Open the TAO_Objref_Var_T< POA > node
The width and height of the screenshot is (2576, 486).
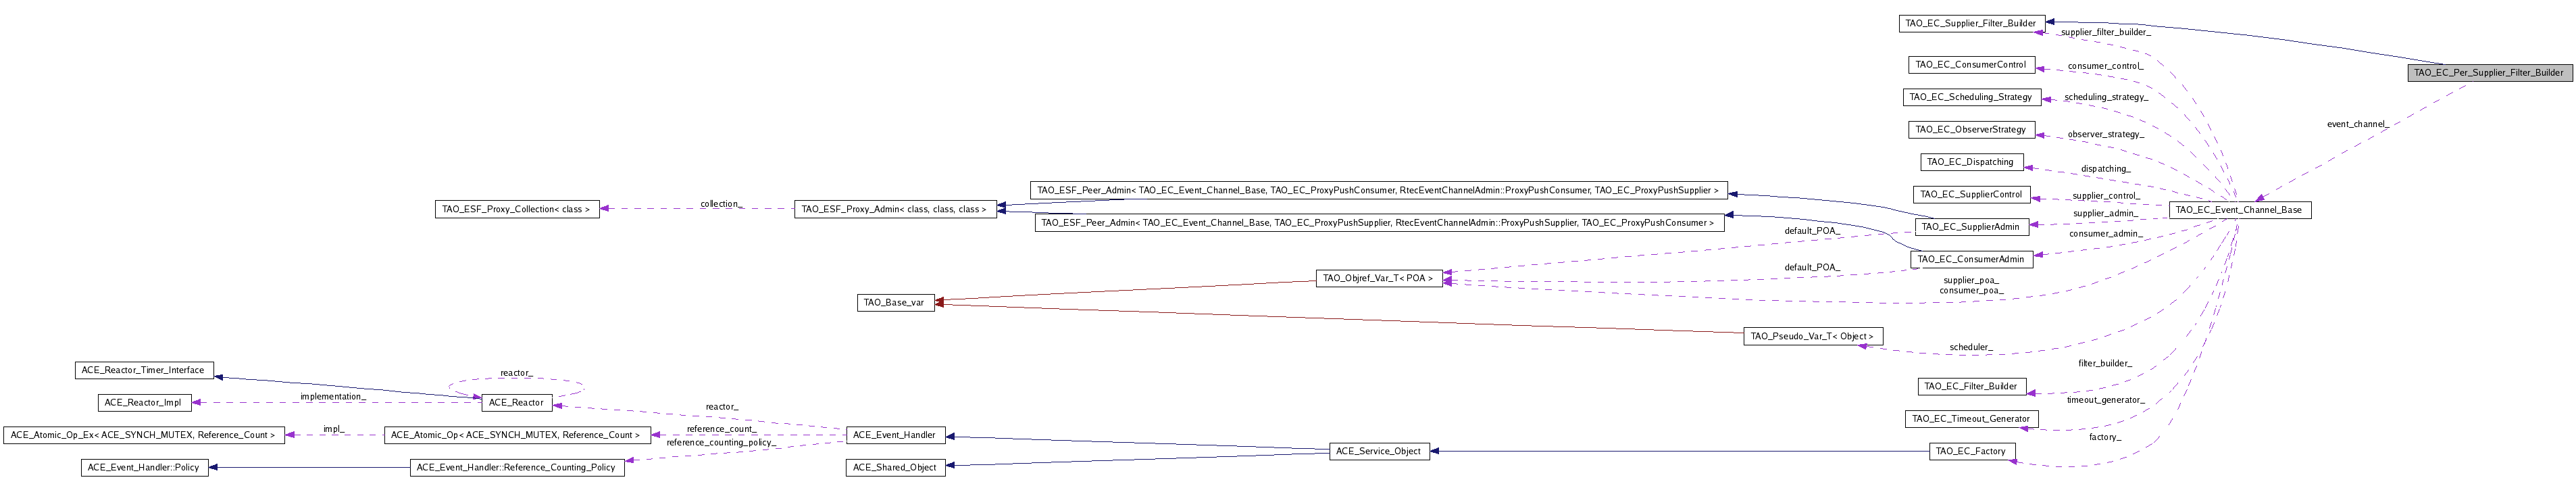coord(1378,278)
